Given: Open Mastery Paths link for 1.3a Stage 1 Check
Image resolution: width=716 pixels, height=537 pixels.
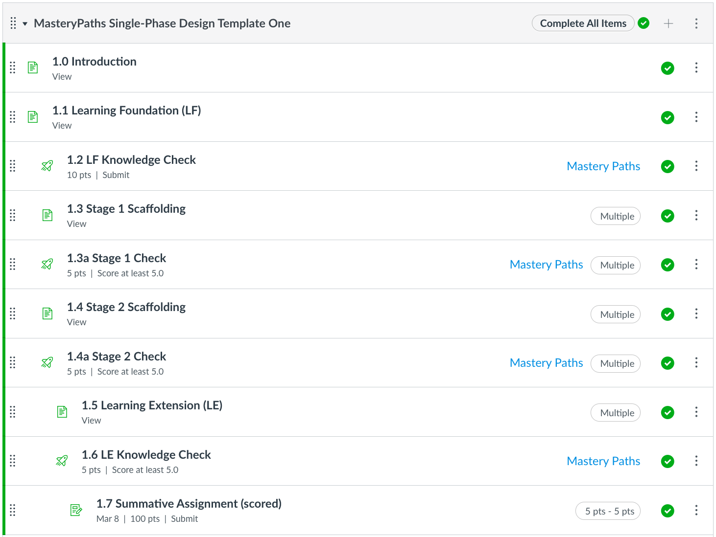Looking at the screenshot, I should pyautogui.click(x=547, y=265).
